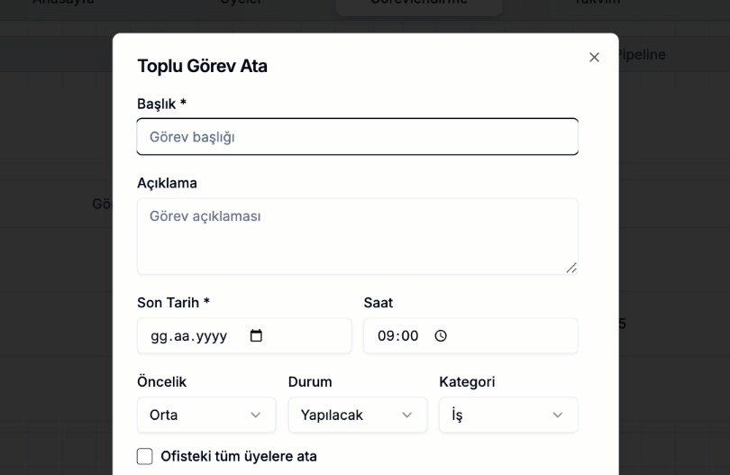Image resolution: width=730 pixels, height=475 pixels.
Task: Click the 'Ofisteki tüm üyelere ata' label text
Action: pos(239,456)
